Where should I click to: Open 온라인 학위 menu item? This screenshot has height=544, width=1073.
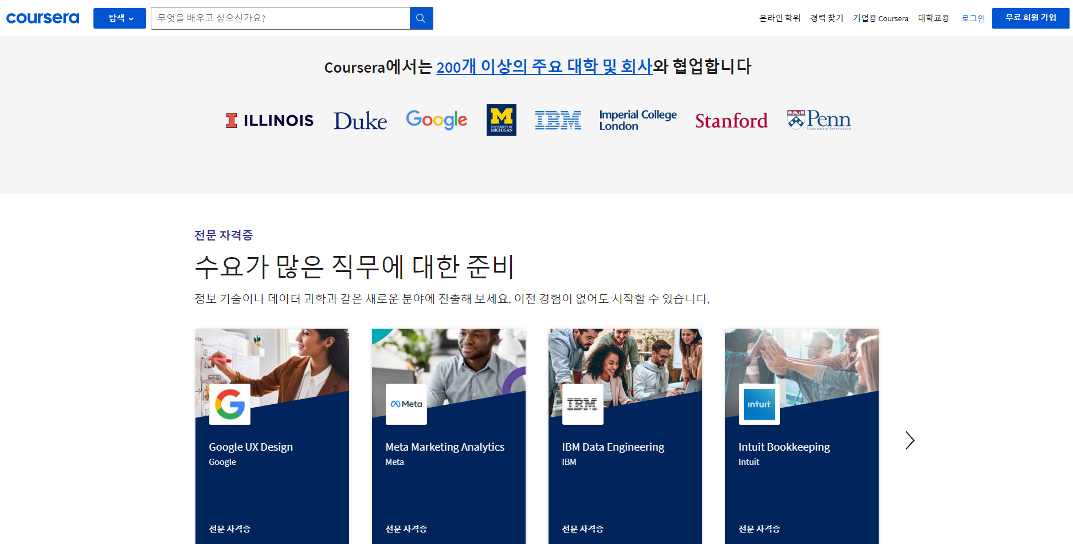click(x=780, y=18)
